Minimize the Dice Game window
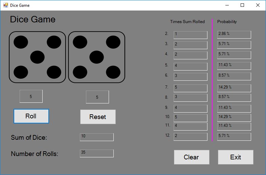The width and height of the screenshot is (266, 175). pyautogui.click(x=226, y=5)
